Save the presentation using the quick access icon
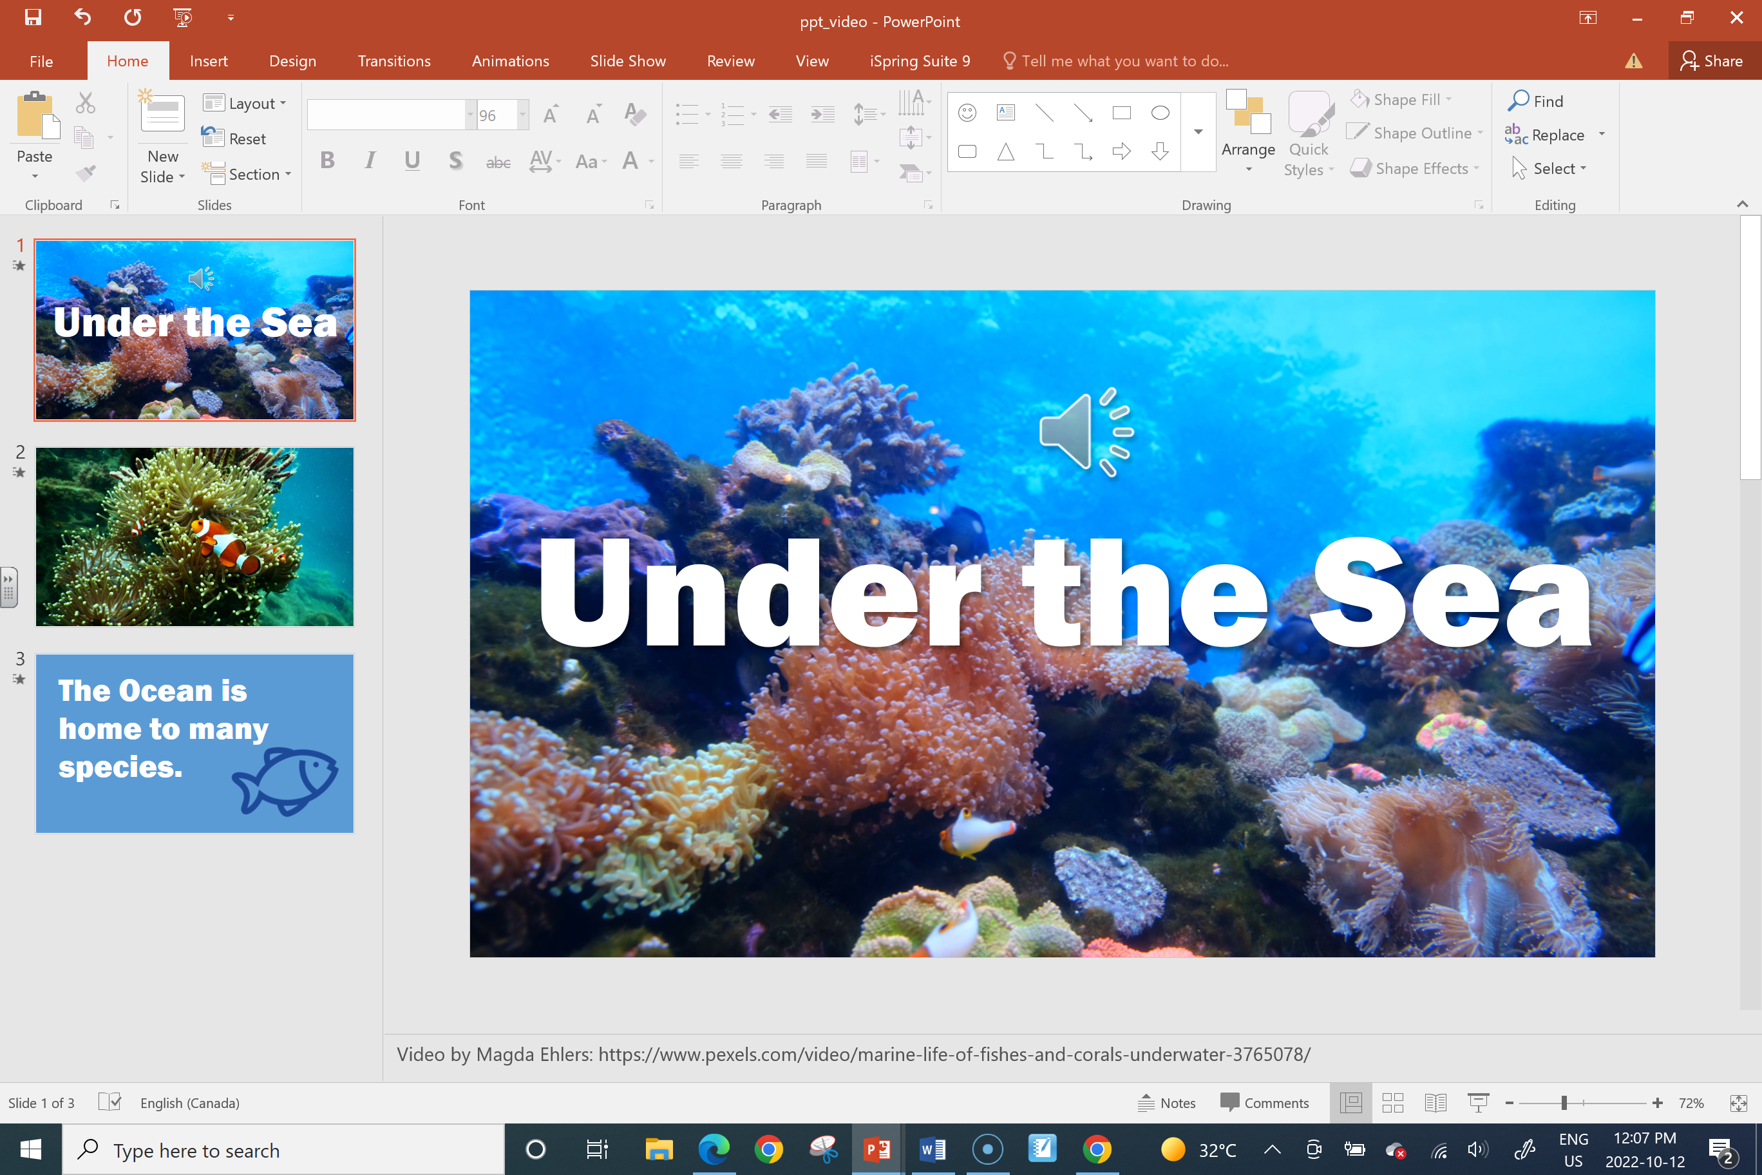Screen dimensions: 1762x1175 pyautogui.click(x=33, y=18)
